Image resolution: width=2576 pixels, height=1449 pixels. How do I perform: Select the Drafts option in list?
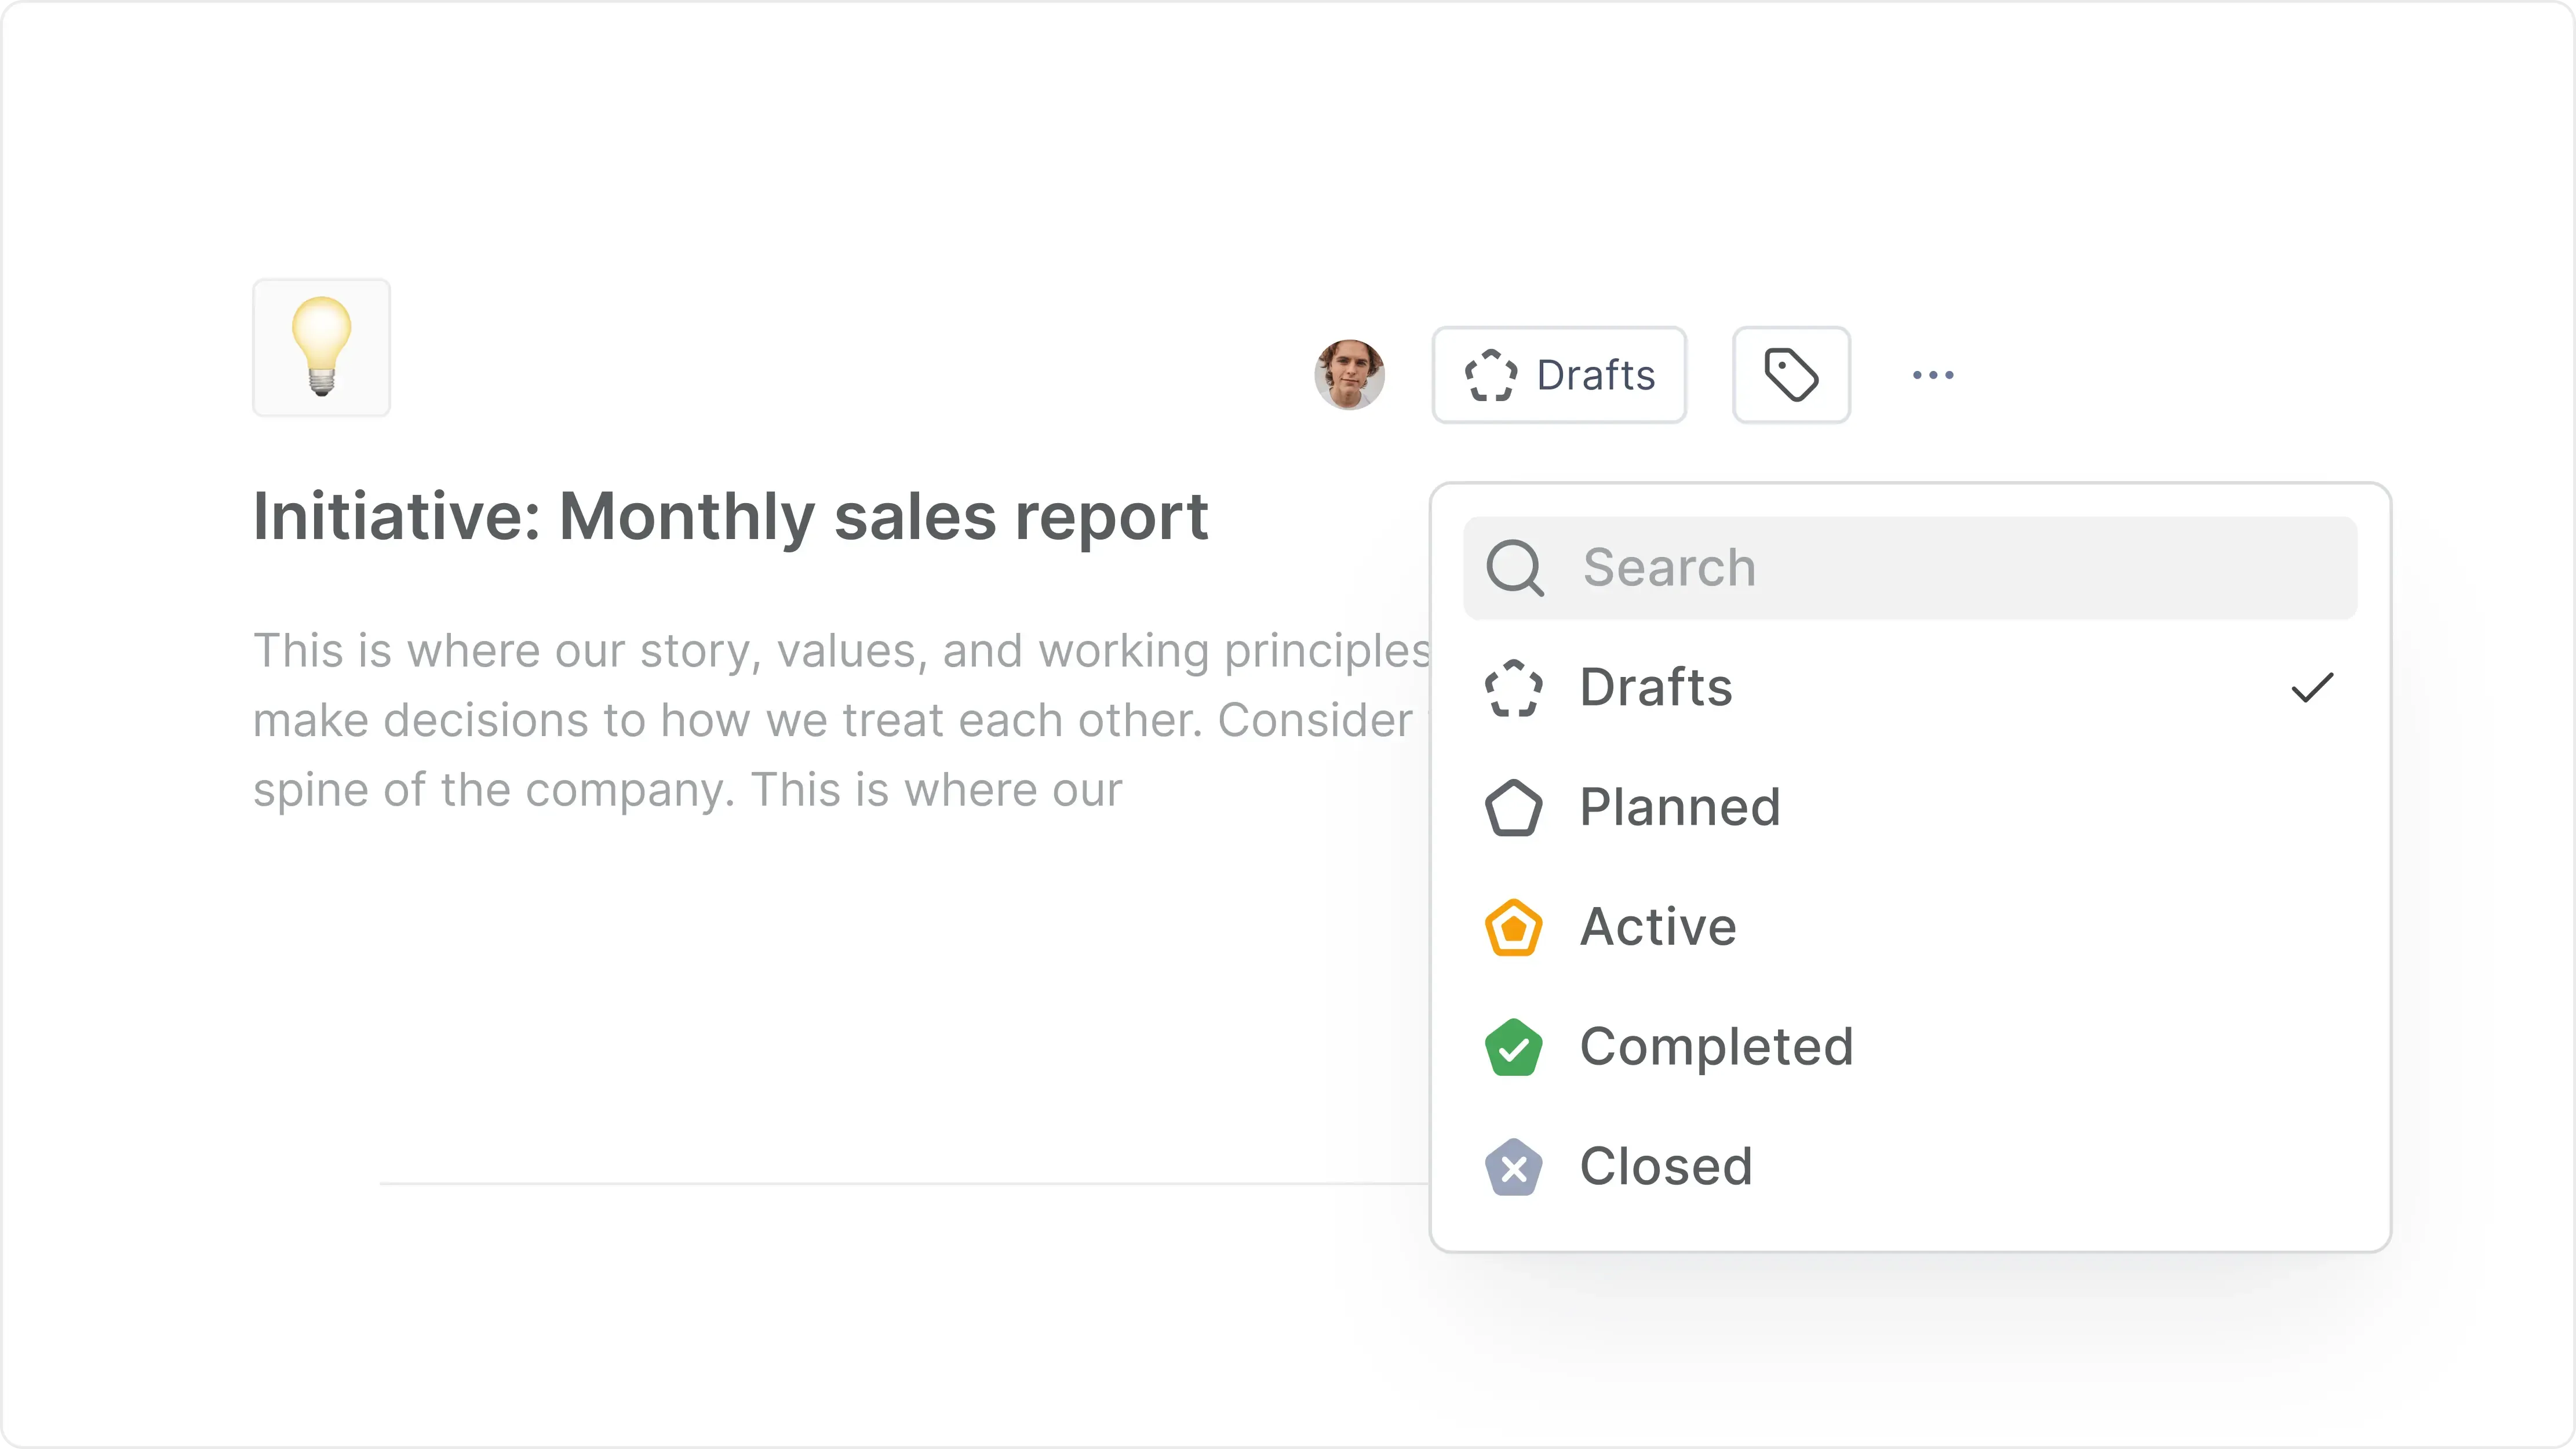tap(1656, 687)
